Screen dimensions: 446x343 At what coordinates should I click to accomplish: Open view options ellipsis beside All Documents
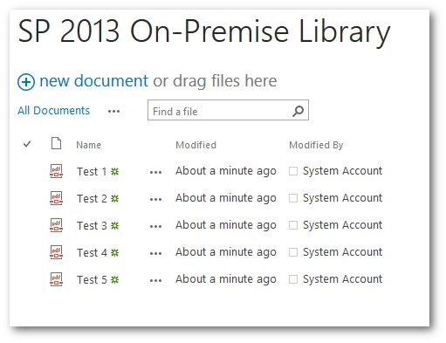pos(113,111)
